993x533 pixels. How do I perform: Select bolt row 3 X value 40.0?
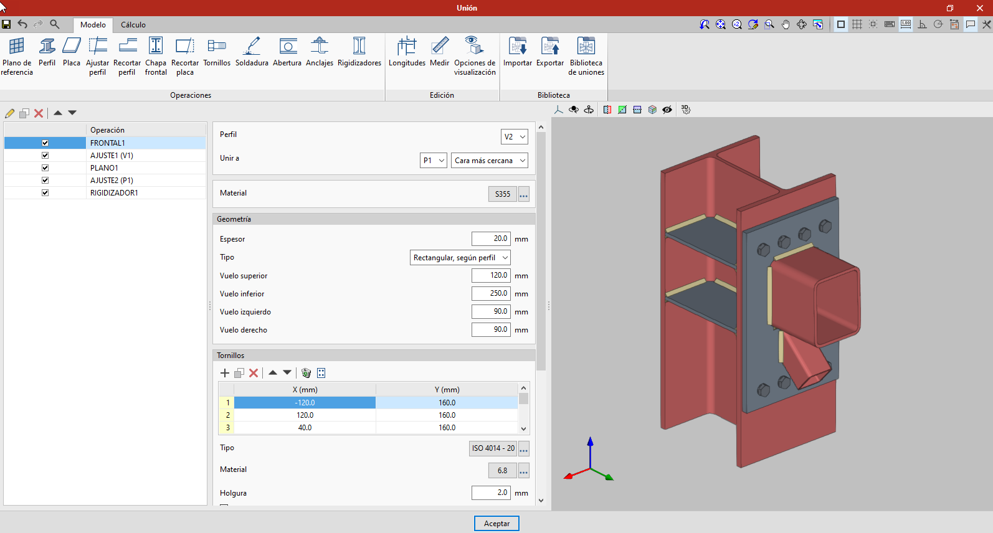tap(305, 428)
